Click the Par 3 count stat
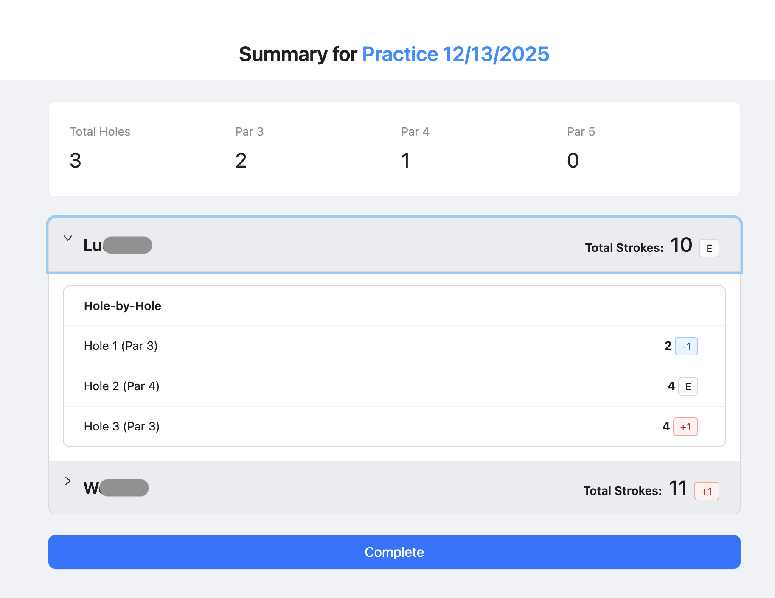775x598 pixels. (x=250, y=148)
